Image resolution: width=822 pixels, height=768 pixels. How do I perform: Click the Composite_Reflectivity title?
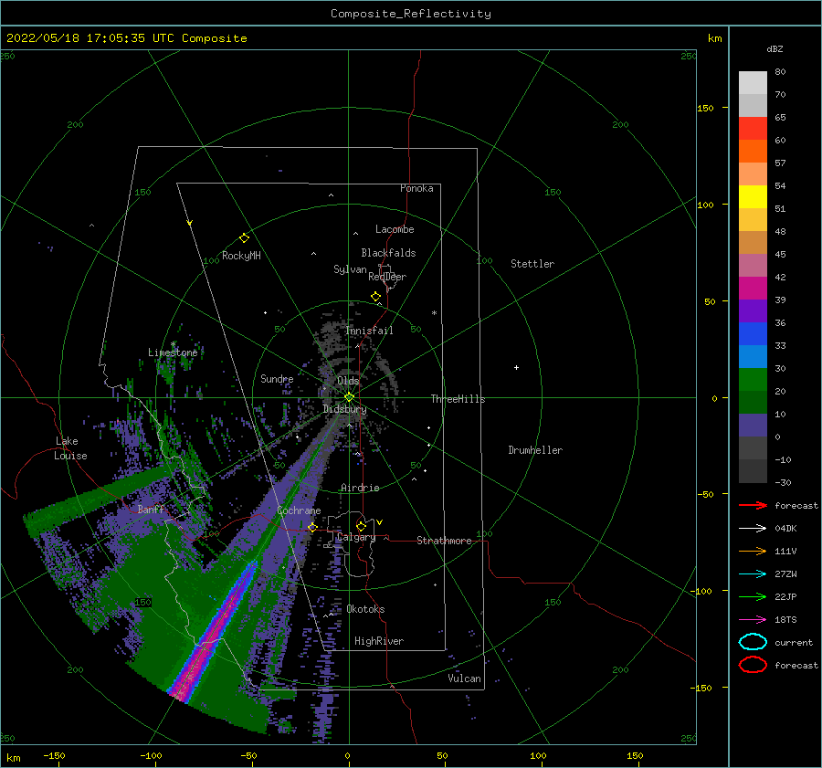pos(411,14)
